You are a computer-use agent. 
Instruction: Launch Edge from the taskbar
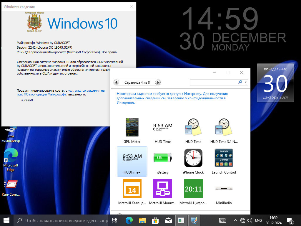pos(129,220)
